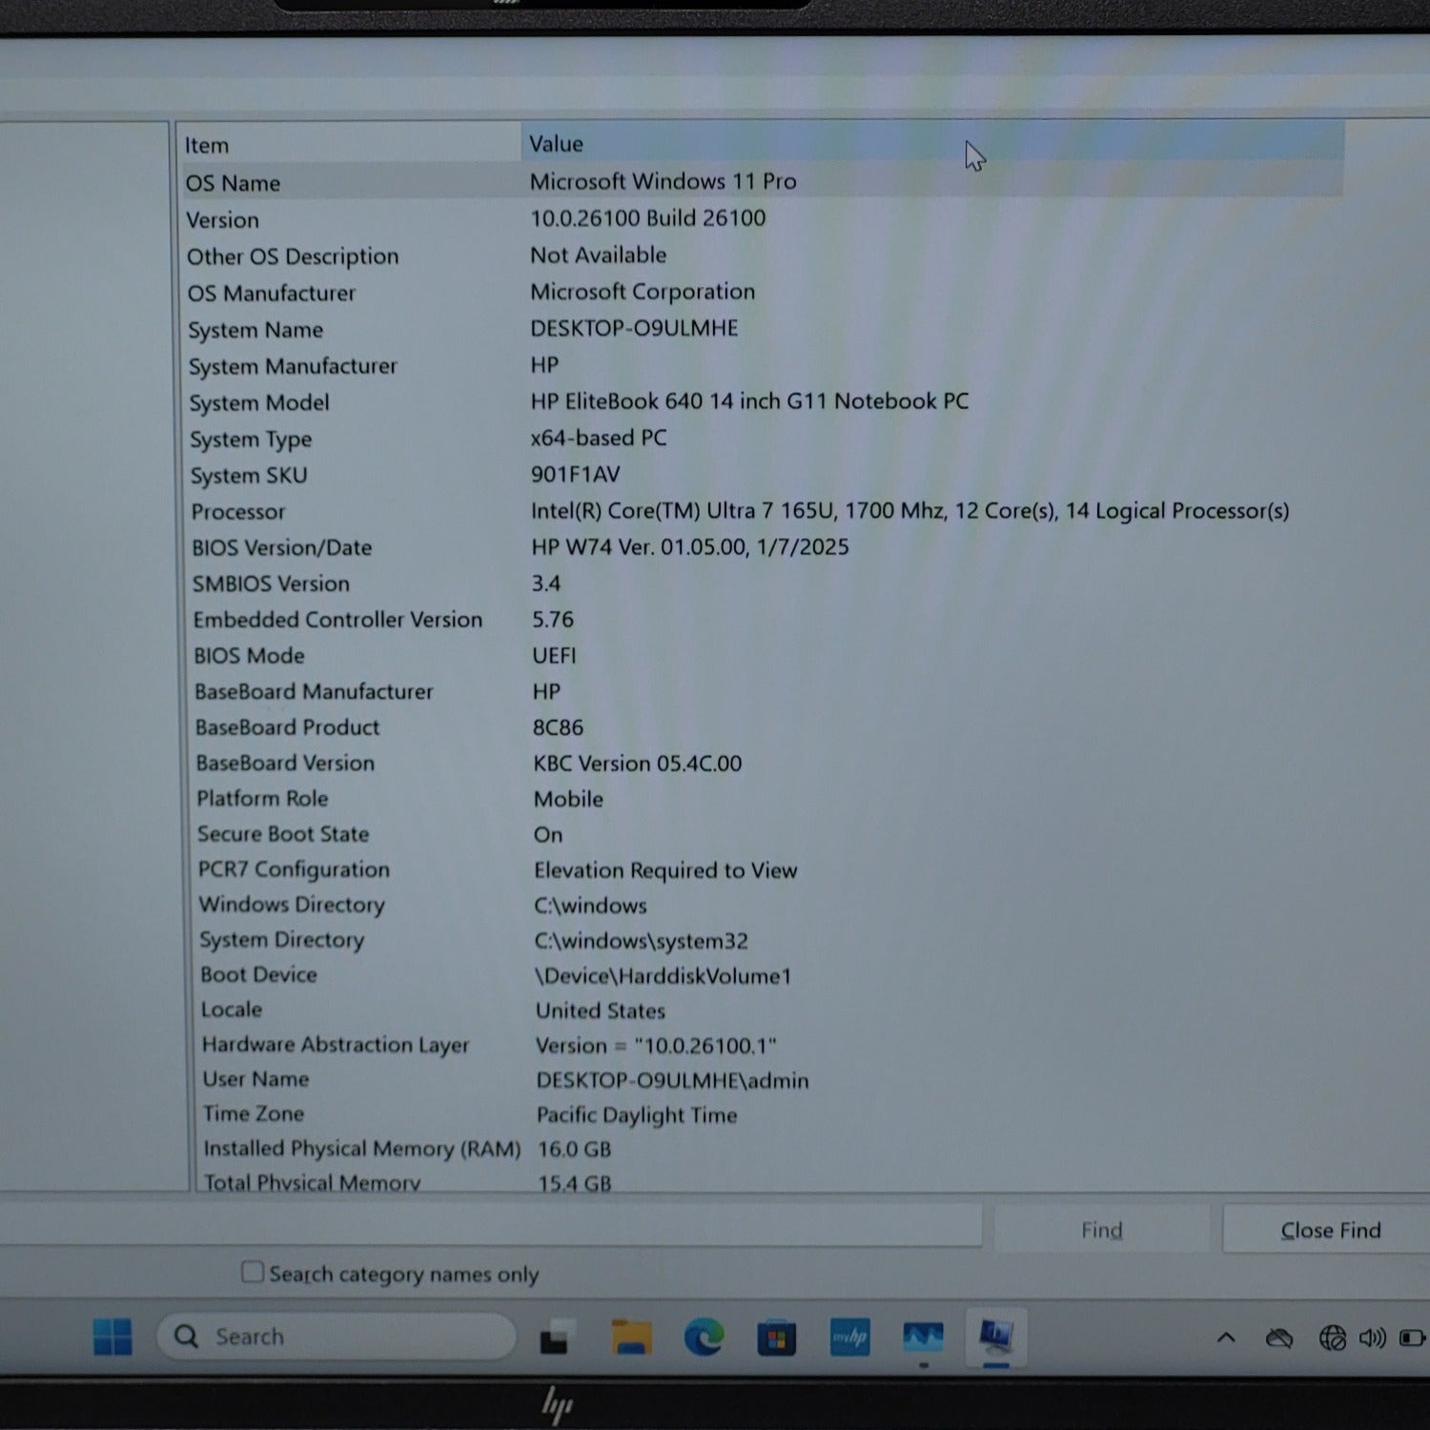Image resolution: width=1430 pixels, height=1430 pixels.
Task: Select the Boot Device row label
Action: pos(259,974)
